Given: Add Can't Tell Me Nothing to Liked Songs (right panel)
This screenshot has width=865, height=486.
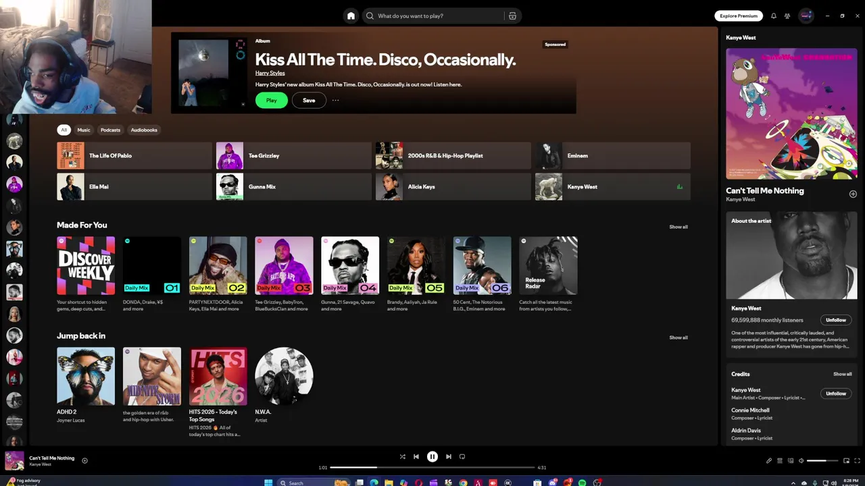Looking at the screenshot, I should 853,194.
